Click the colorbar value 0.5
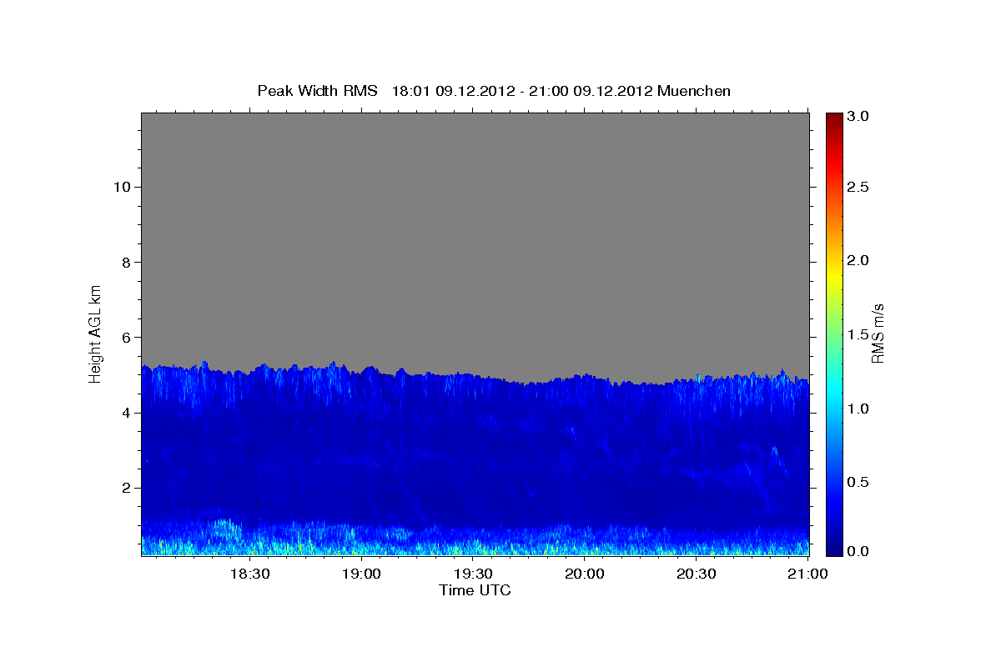1001x667 pixels. click(860, 482)
